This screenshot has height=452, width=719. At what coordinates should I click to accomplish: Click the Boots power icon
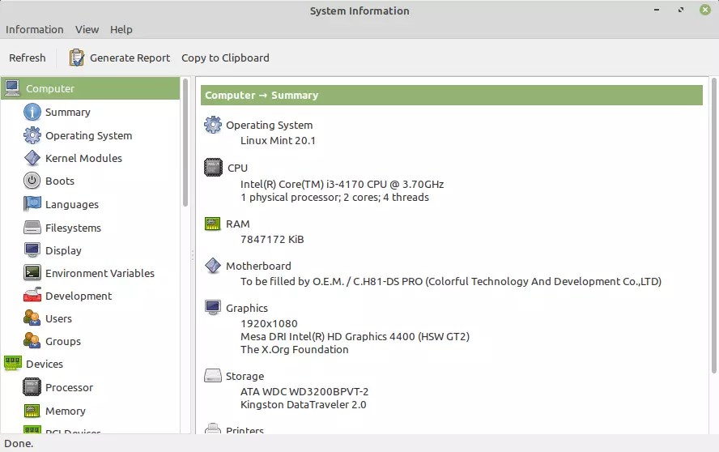32,181
